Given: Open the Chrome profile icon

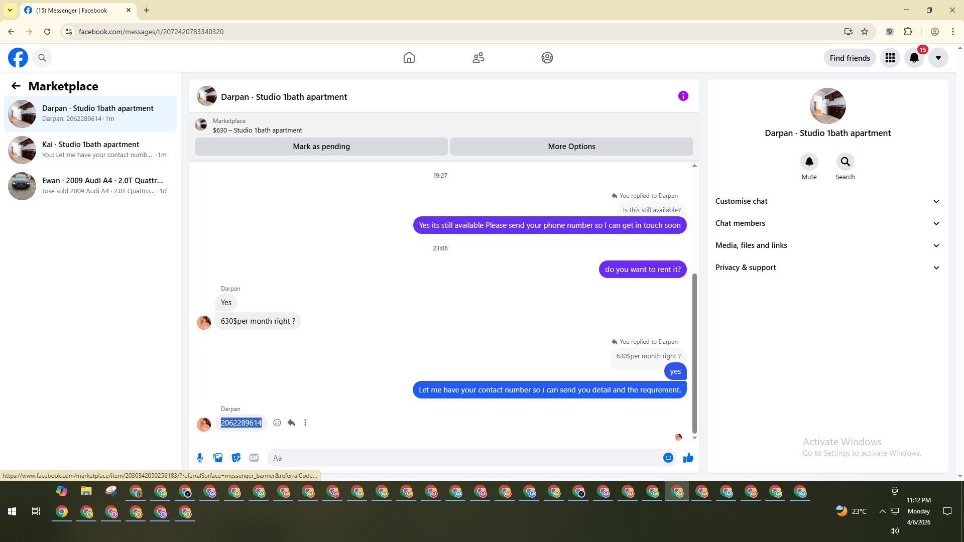Looking at the screenshot, I should (935, 32).
